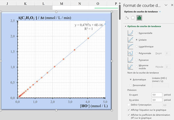Viewport: 174px width, 120px height.
Task: Choose Automatique trendline name option
Action: (131, 79)
